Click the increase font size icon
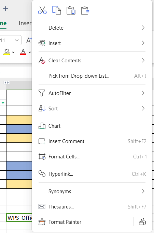Viewport: 154px width, 233px height. (29, 40)
